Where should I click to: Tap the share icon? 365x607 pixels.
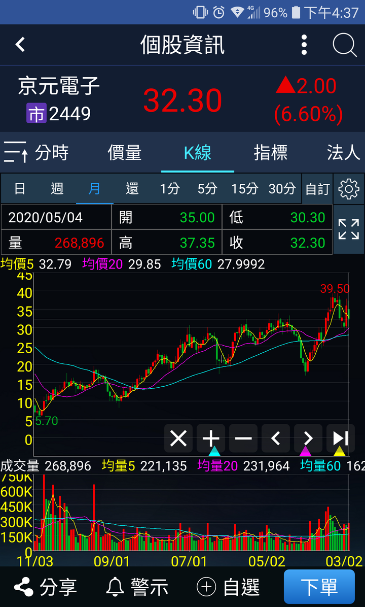tap(24, 587)
